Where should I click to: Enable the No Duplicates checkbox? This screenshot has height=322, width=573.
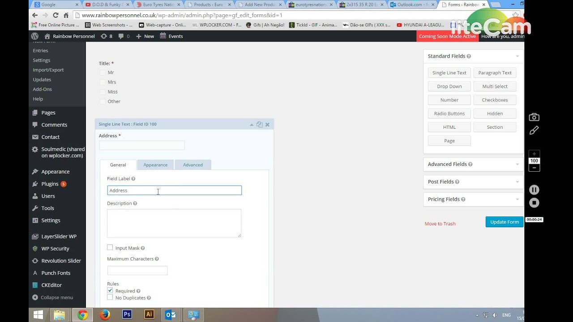tap(110, 297)
